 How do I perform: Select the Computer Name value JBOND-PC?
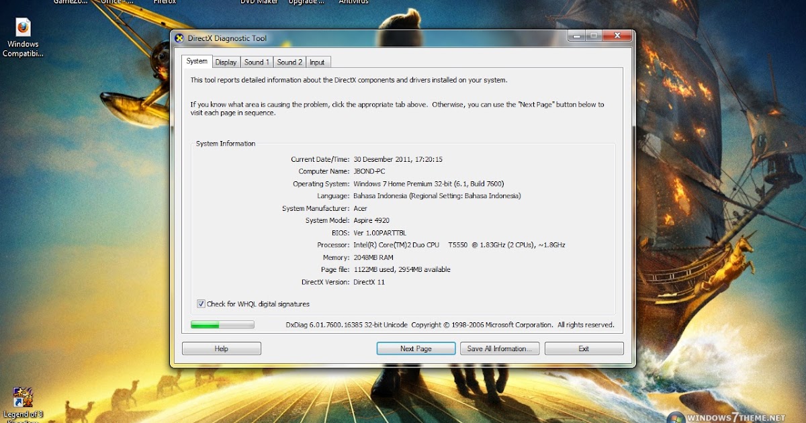point(369,171)
